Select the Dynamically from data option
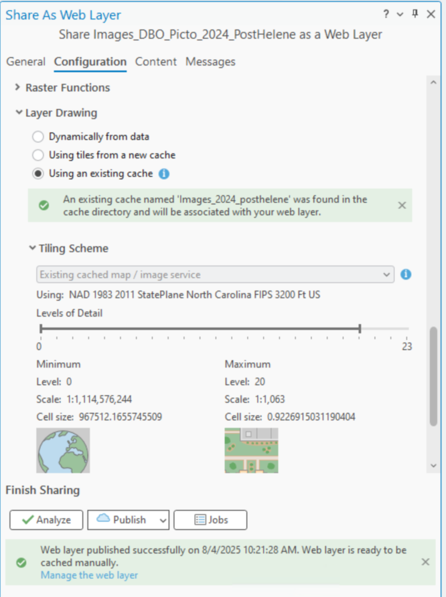Viewport: 446px width, 597px height. 38,137
